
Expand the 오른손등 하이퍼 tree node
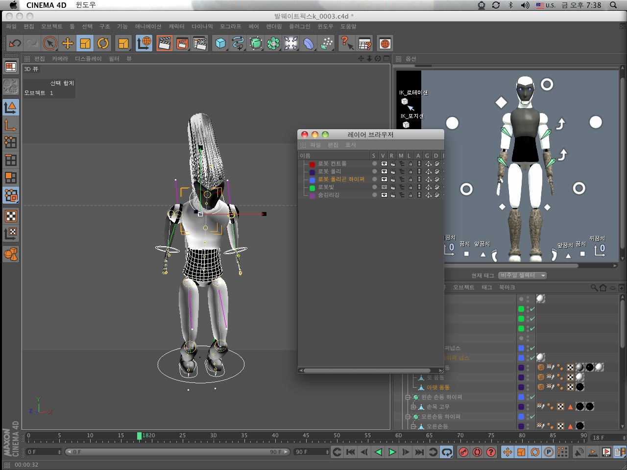[408, 417]
